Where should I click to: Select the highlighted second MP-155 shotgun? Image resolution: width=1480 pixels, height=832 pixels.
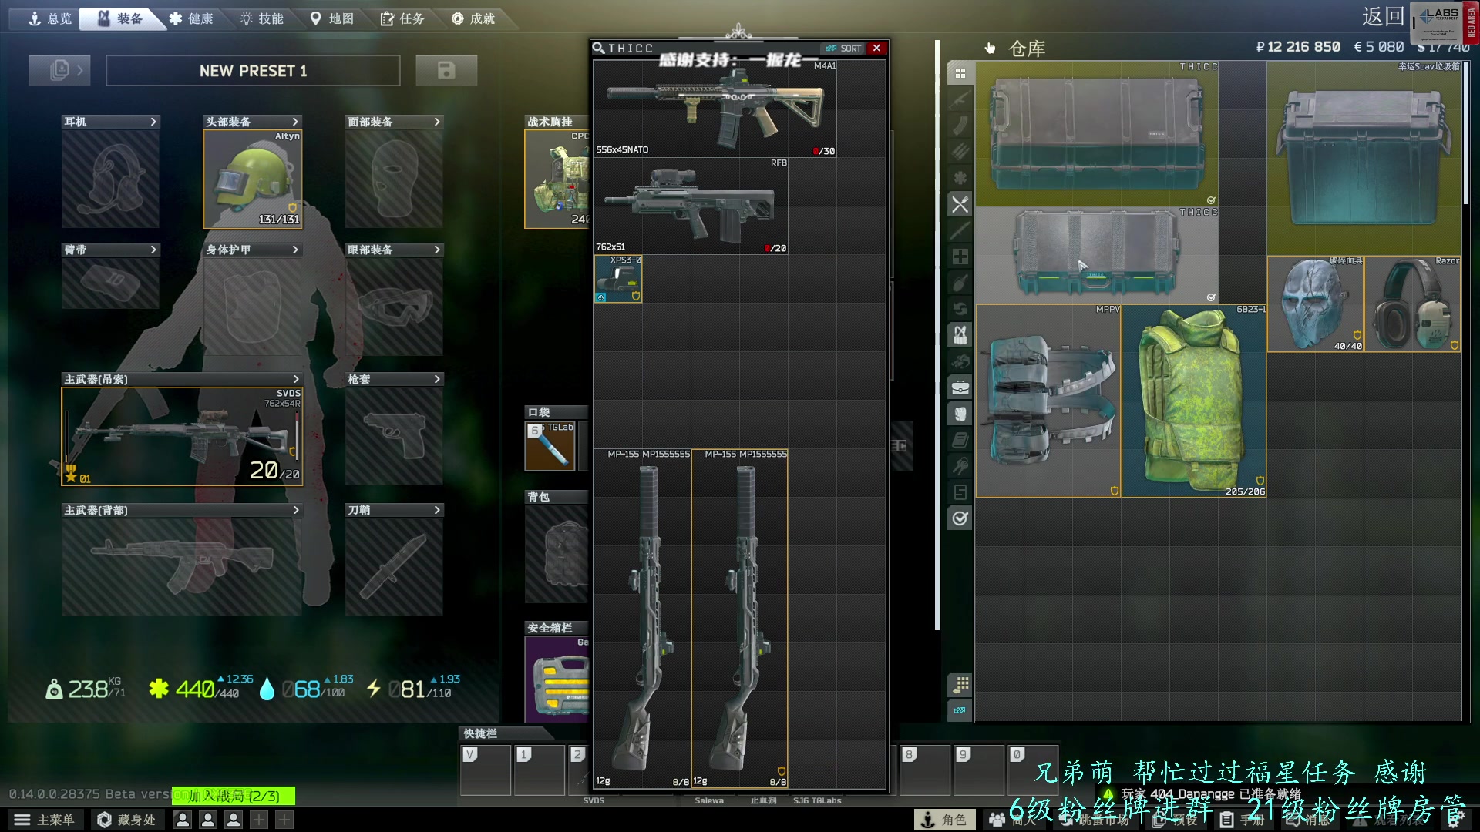click(740, 619)
